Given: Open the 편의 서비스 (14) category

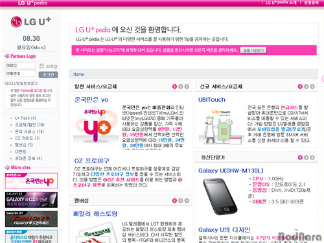Looking at the screenshot, I should point(29,132).
